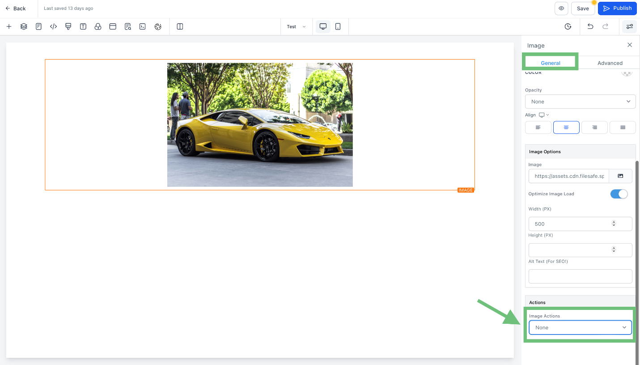Close the Image settings panel
640x365 pixels.
point(630,45)
